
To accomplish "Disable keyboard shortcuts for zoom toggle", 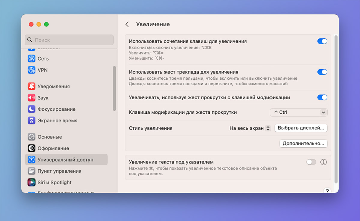I will [322, 41].
